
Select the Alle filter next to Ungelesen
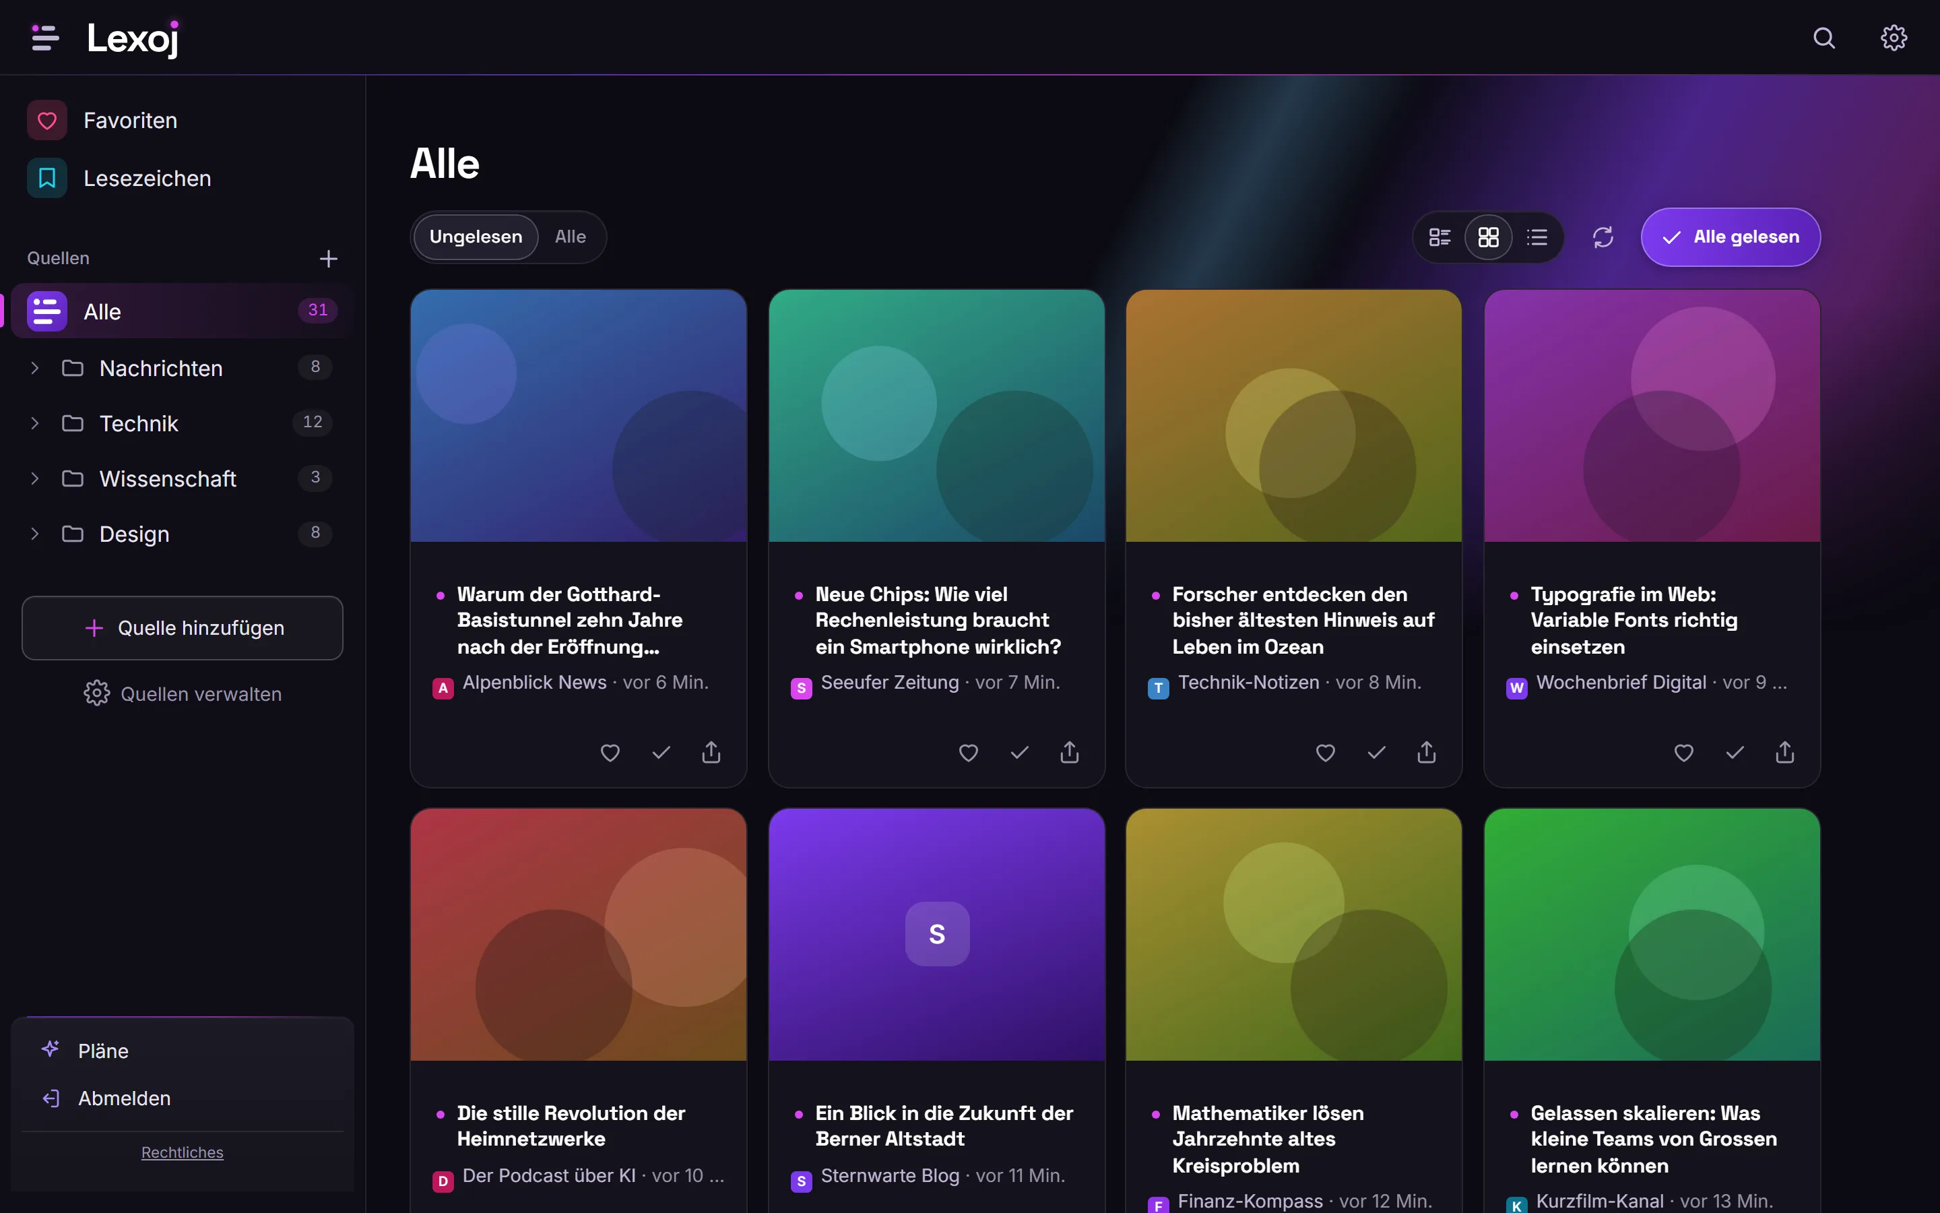pos(570,237)
